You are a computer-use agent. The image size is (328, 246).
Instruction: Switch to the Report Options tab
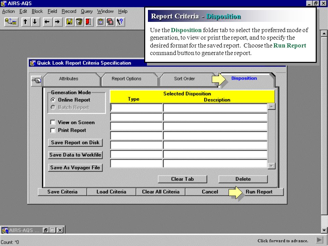click(126, 79)
